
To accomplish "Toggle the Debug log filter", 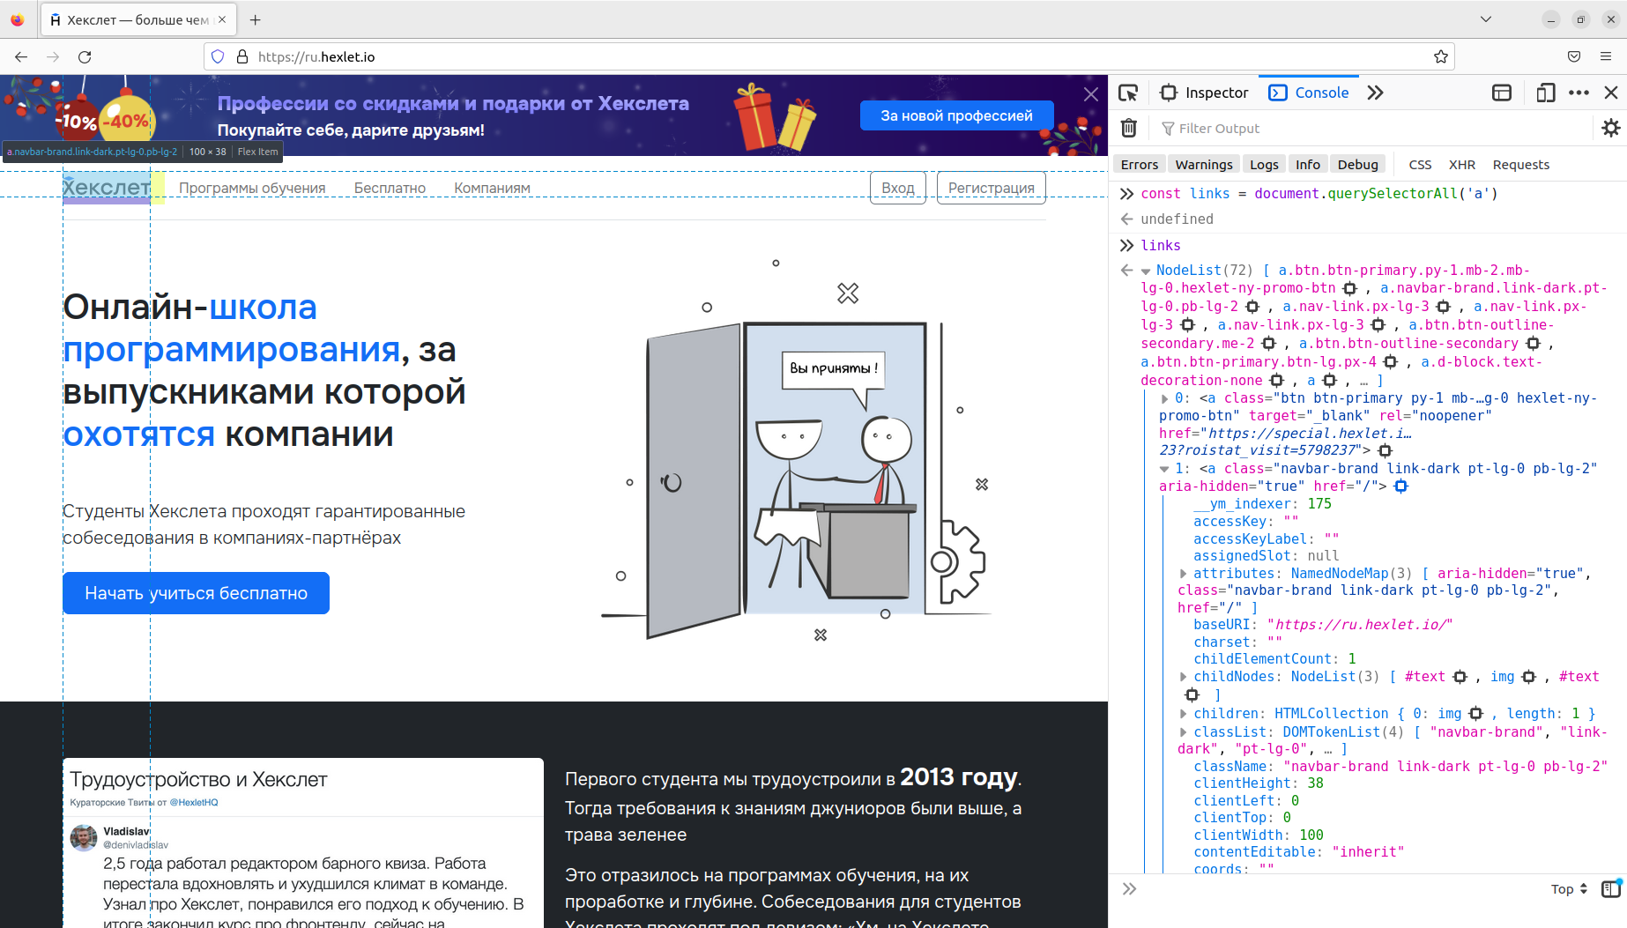I will (1357, 164).
